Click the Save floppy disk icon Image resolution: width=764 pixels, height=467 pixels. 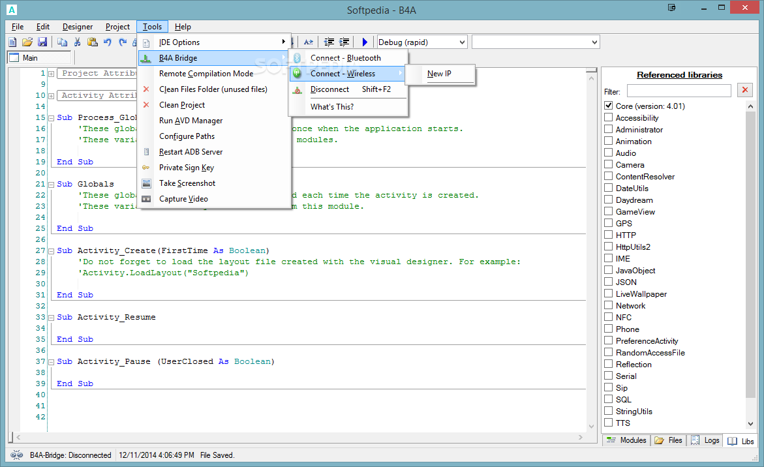tap(42, 42)
